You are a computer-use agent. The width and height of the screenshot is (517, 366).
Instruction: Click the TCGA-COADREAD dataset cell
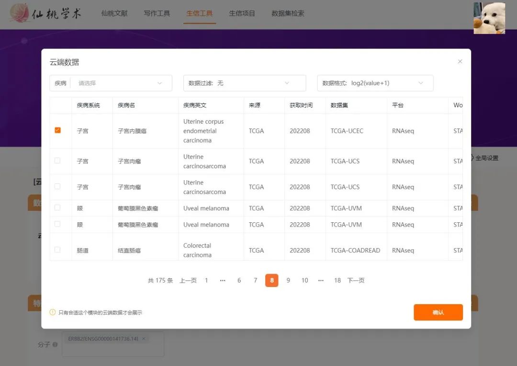(x=355, y=251)
